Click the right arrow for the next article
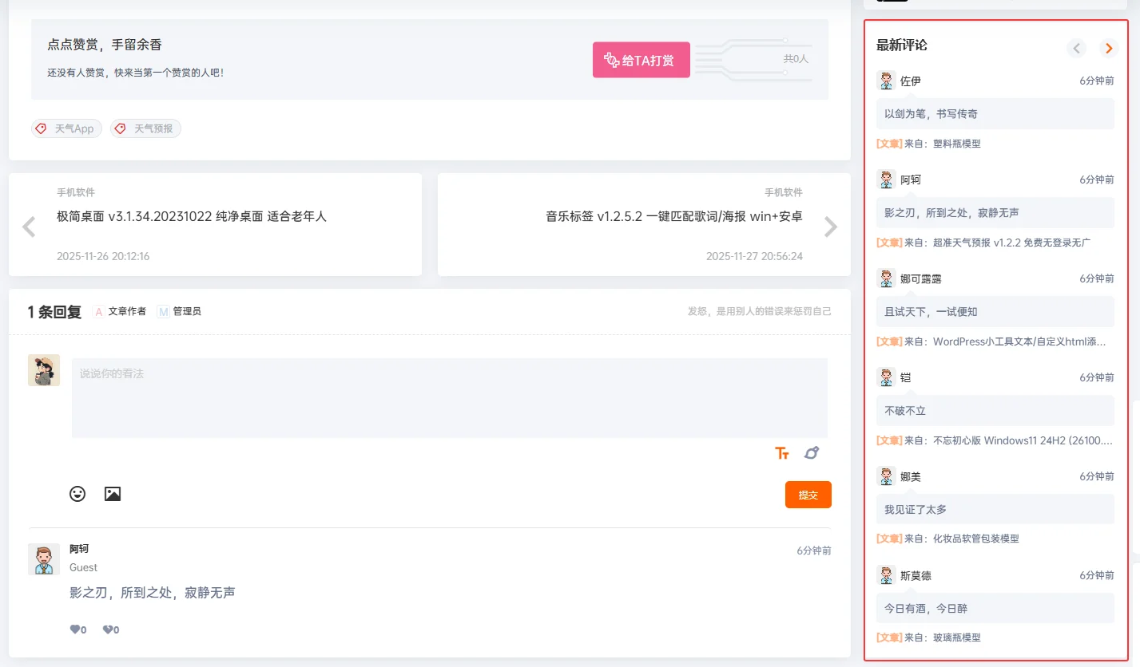 831,227
